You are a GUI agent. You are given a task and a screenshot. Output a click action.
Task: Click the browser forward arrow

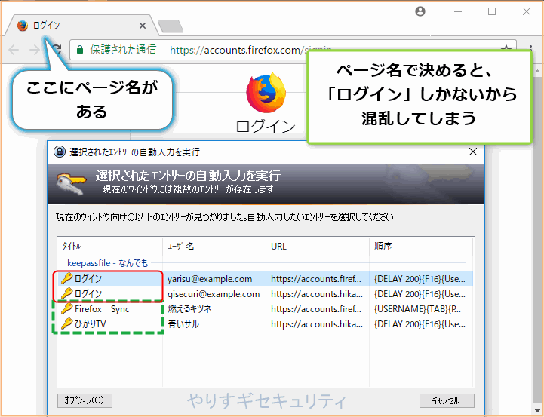[x=35, y=50]
